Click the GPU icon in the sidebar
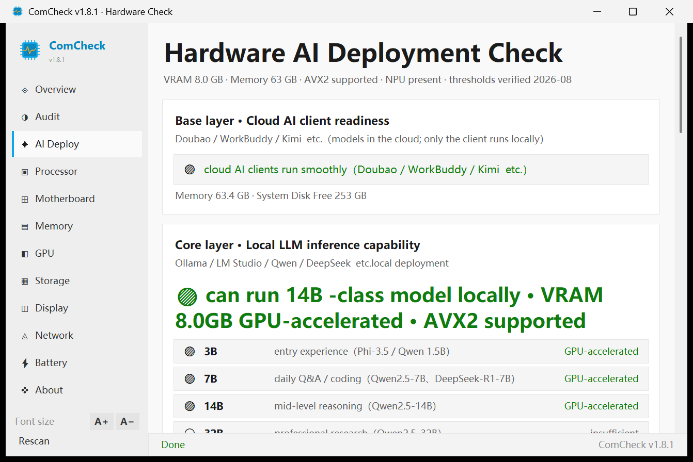 [x=25, y=254]
